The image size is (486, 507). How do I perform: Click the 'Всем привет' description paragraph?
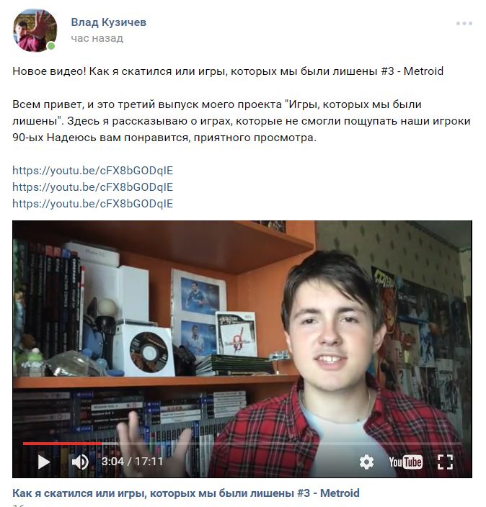tap(242, 121)
